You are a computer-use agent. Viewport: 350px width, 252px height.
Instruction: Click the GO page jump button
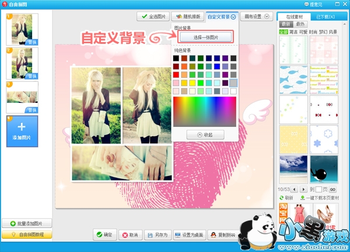[x=332, y=189]
